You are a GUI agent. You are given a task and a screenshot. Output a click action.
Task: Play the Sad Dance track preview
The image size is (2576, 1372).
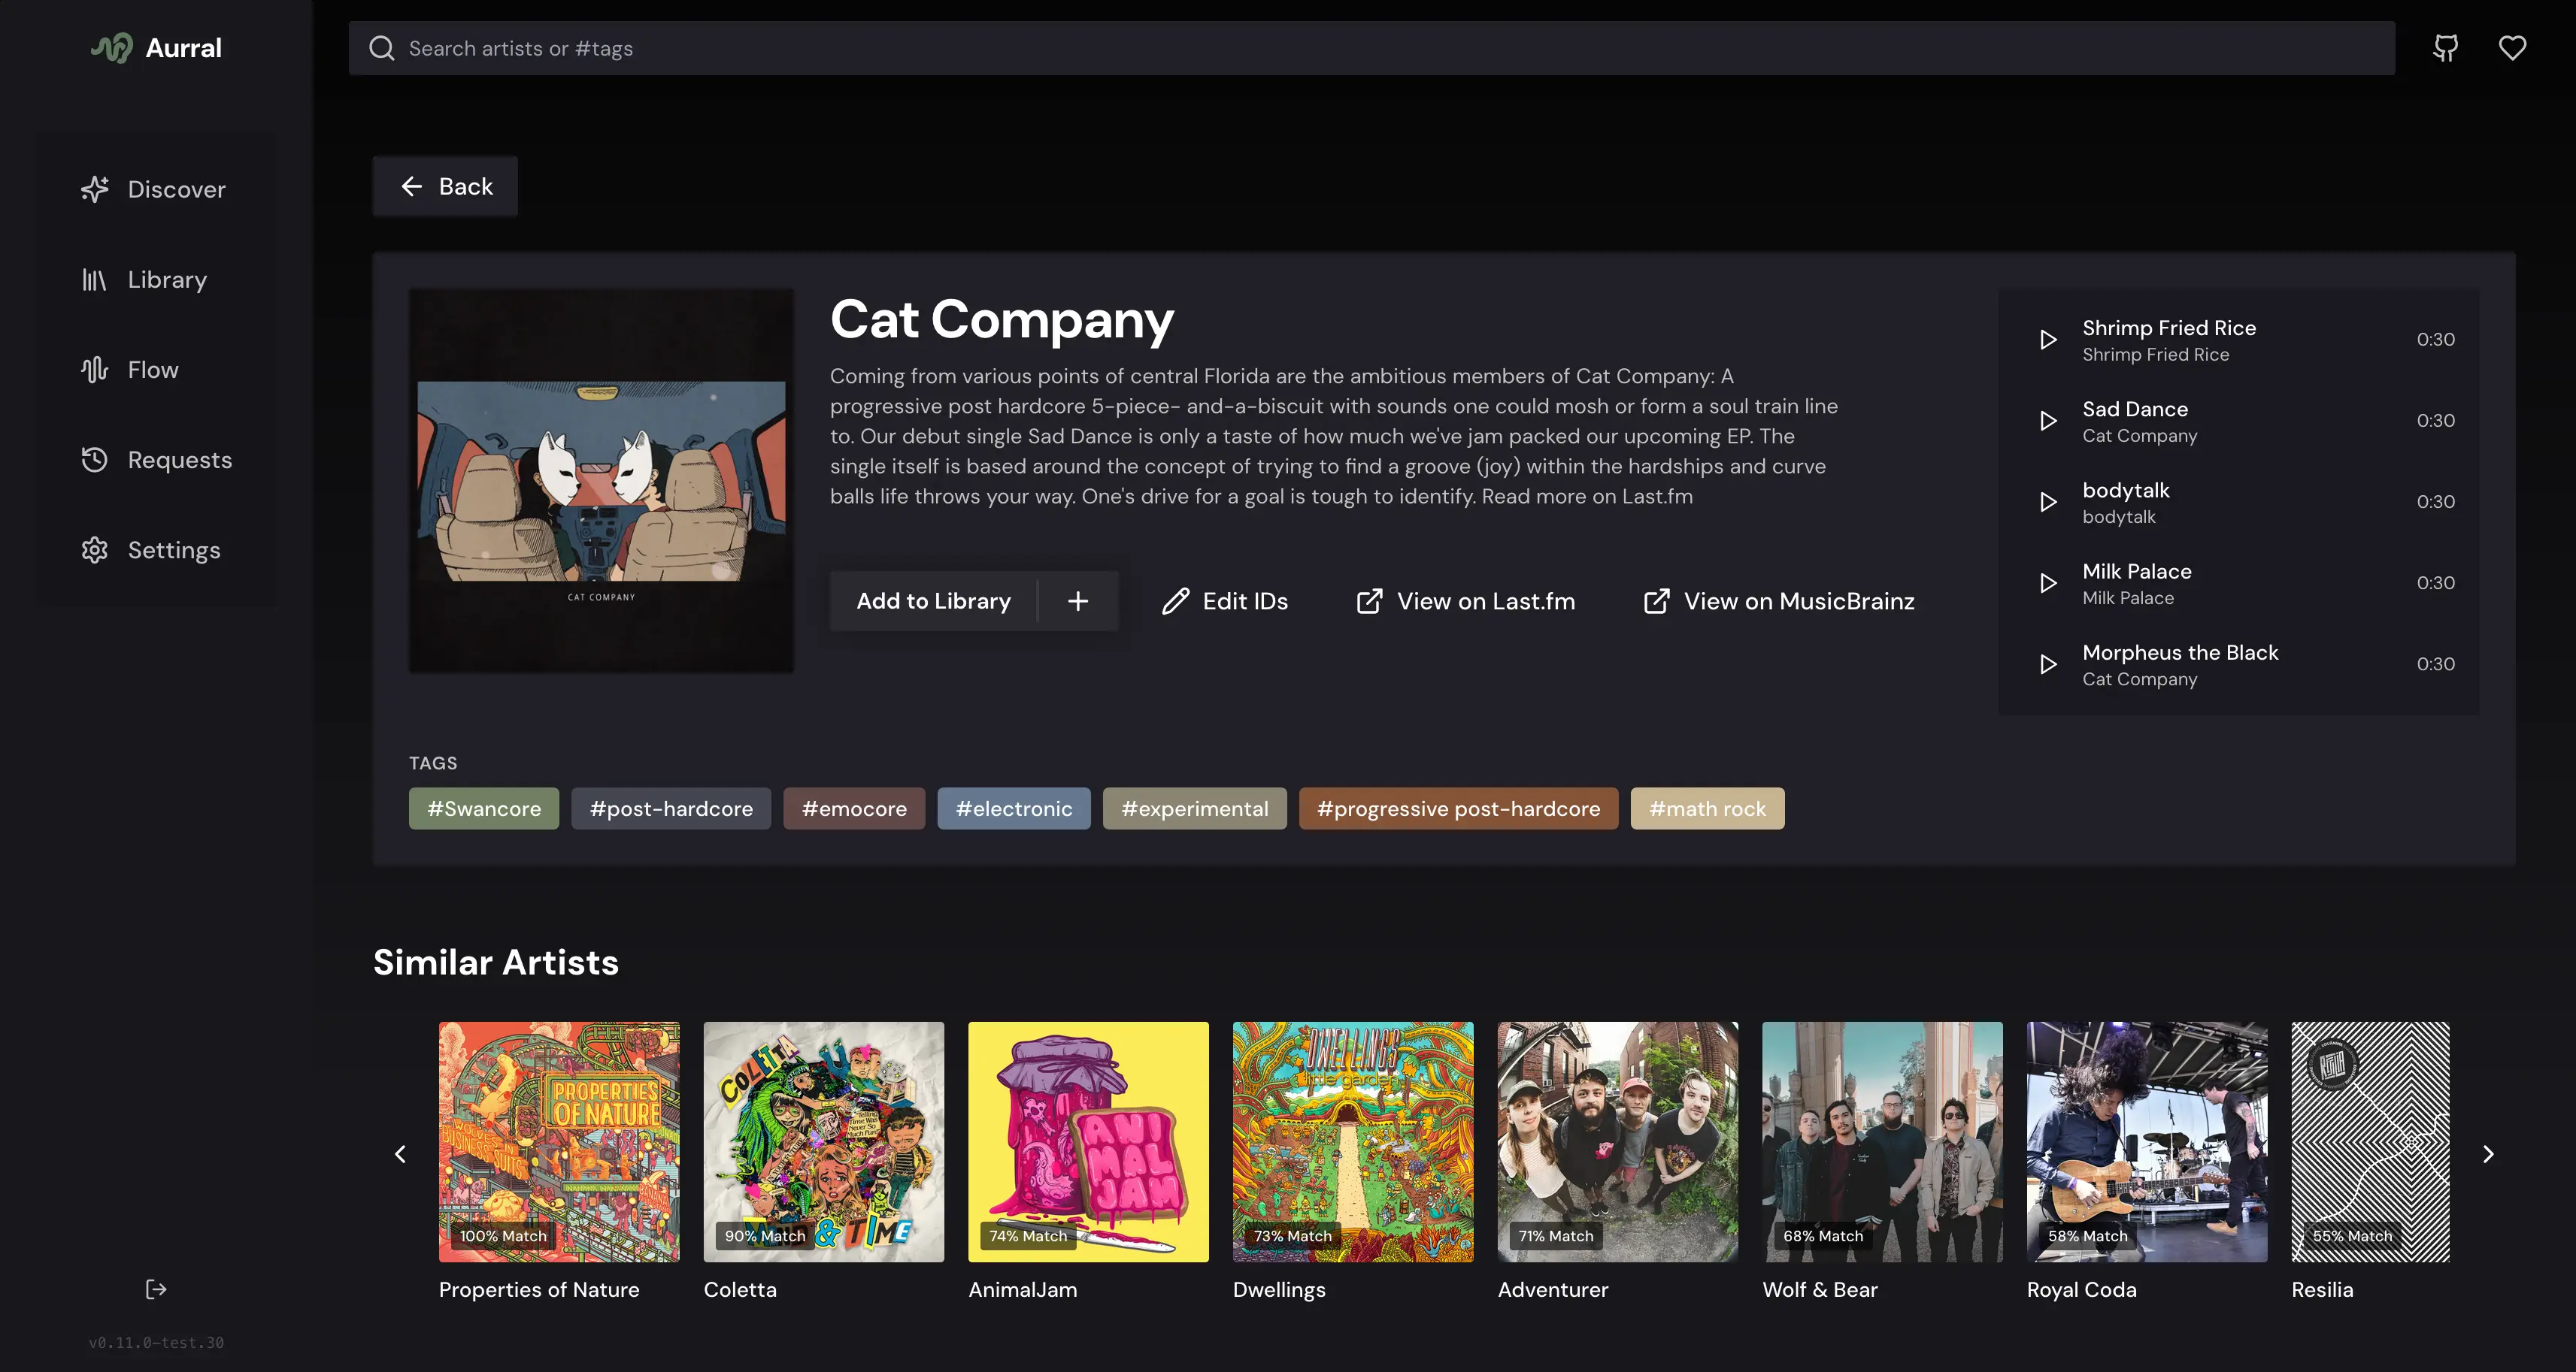pos(2048,421)
